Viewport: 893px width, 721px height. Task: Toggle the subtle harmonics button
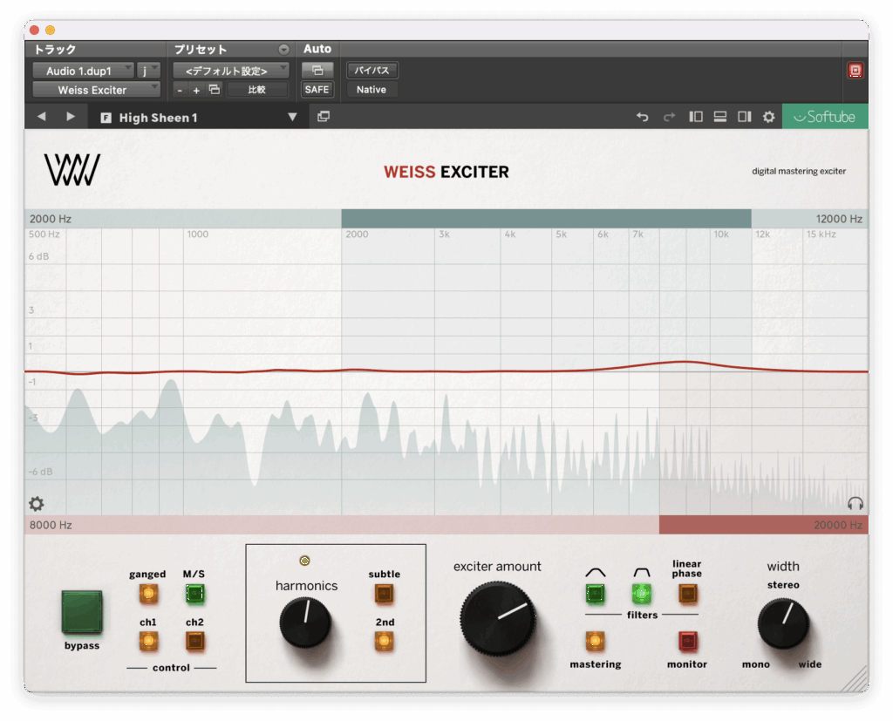[384, 594]
